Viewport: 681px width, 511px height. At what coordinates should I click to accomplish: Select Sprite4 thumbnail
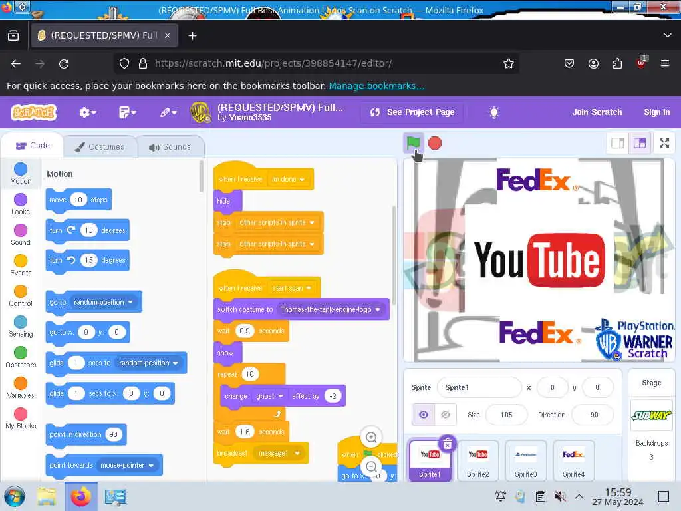pyautogui.click(x=573, y=460)
